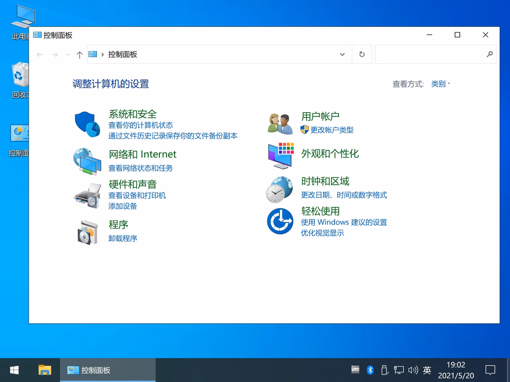Click the 更改帐户类型 link
The image size is (510, 382).
(x=332, y=130)
